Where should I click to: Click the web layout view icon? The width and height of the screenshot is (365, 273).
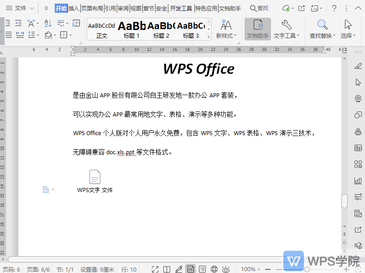click(x=214, y=268)
